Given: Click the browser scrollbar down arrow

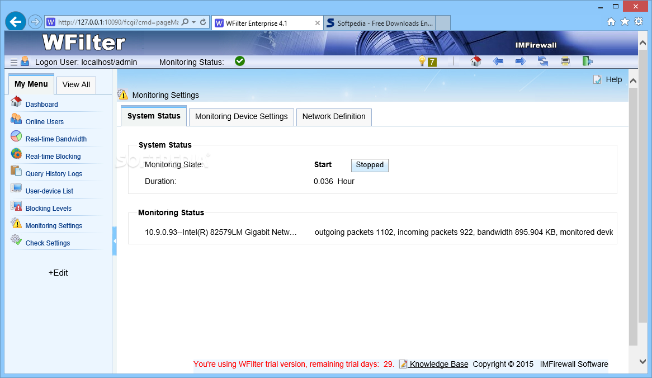Looking at the screenshot, I should click(643, 361).
